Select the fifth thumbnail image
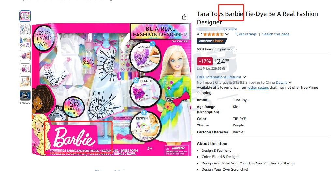 [25, 69]
